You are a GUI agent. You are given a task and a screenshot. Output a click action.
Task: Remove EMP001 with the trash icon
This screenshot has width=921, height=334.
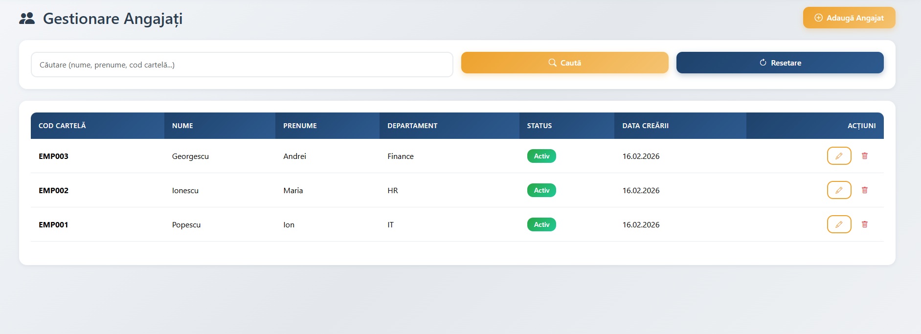(864, 224)
